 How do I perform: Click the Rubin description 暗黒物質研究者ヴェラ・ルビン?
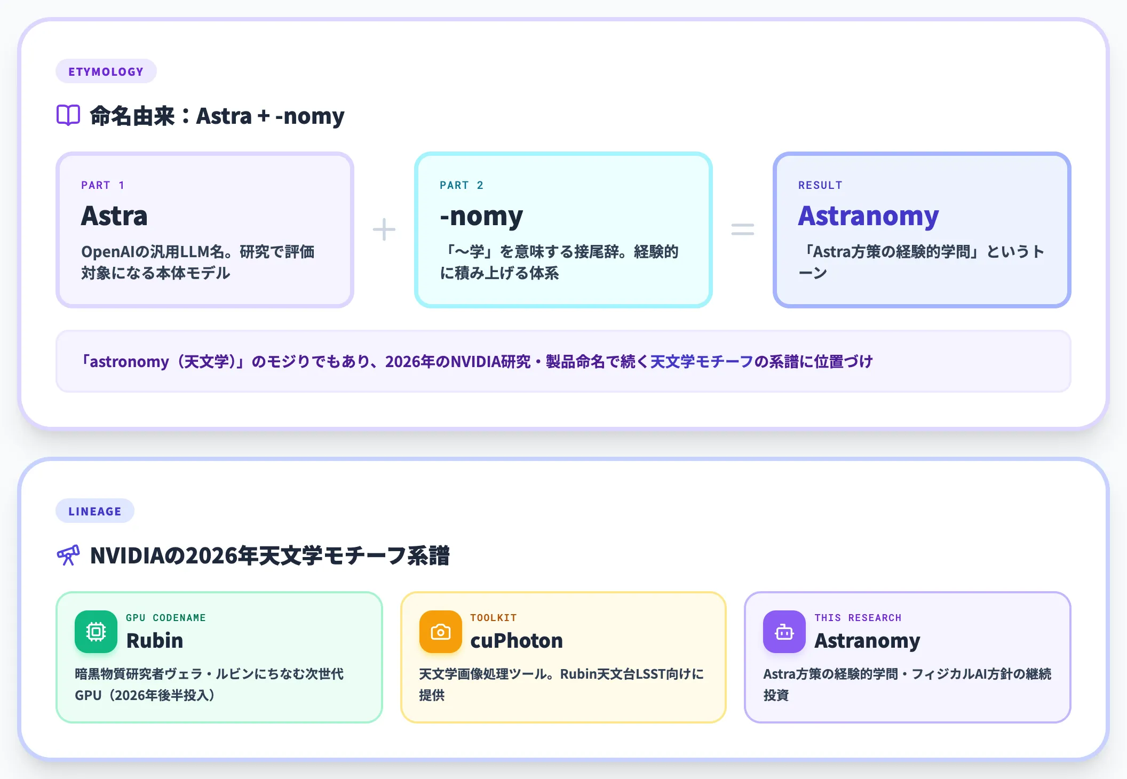(x=209, y=684)
